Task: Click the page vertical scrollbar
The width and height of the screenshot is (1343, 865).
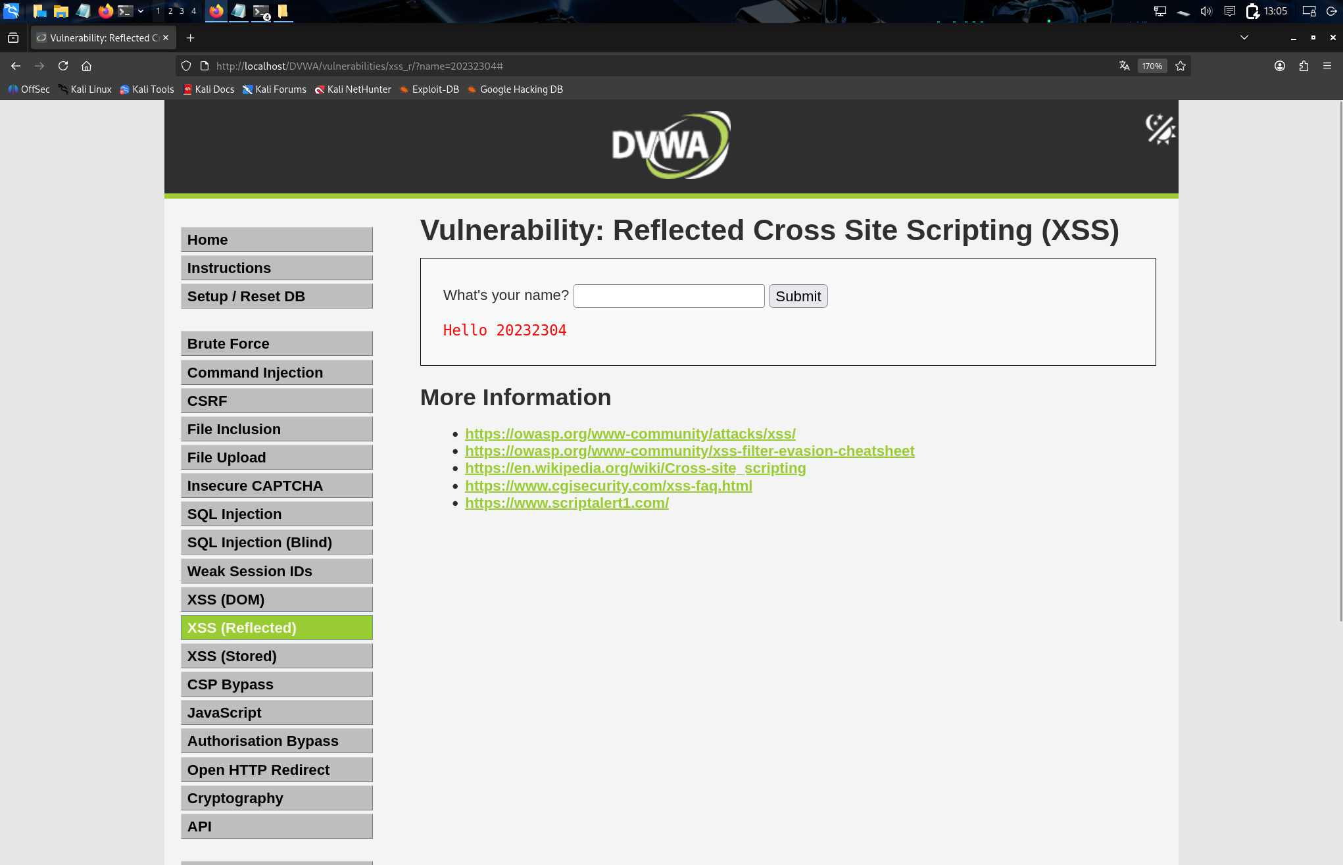Action: pyautogui.click(x=1340, y=362)
